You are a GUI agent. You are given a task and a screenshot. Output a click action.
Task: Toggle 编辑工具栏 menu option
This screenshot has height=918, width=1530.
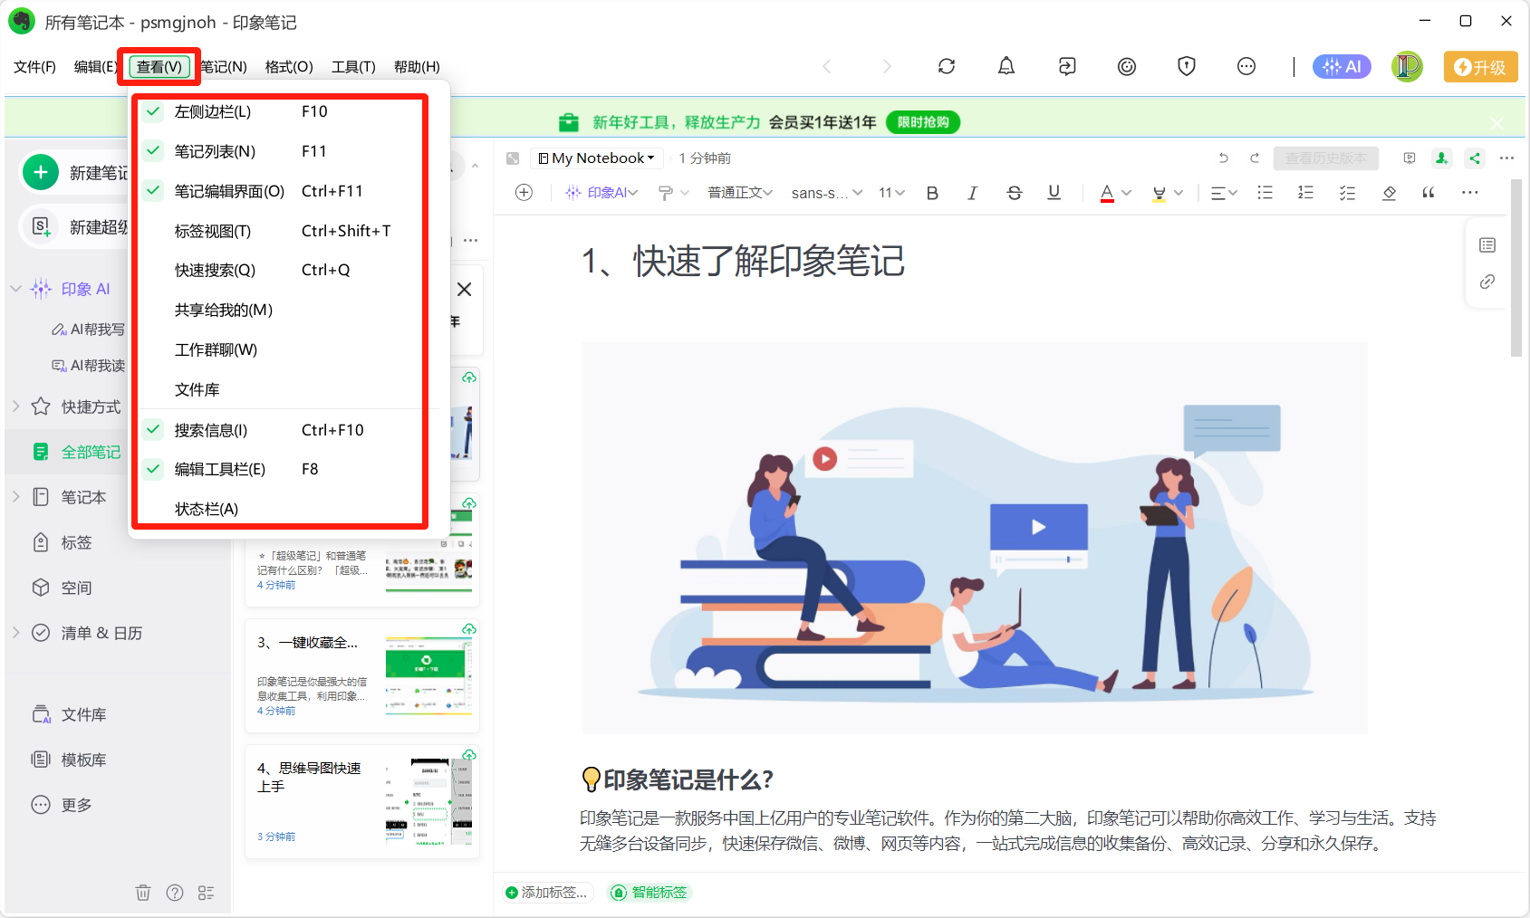point(281,469)
